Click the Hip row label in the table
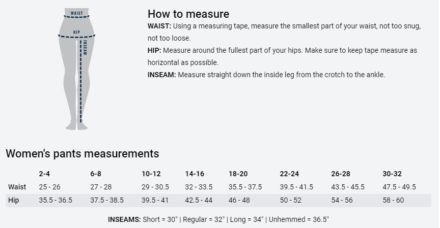 (14, 200)
